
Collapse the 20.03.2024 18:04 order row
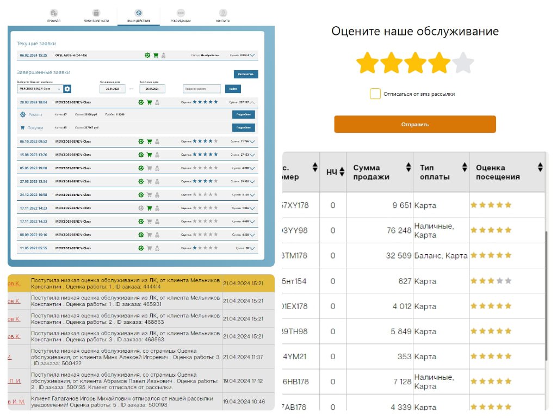[252, 102]
